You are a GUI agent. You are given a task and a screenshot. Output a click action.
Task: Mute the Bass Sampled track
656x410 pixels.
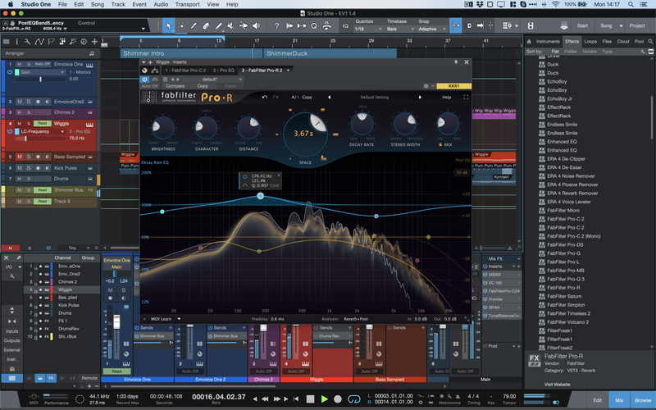(19, 157)
